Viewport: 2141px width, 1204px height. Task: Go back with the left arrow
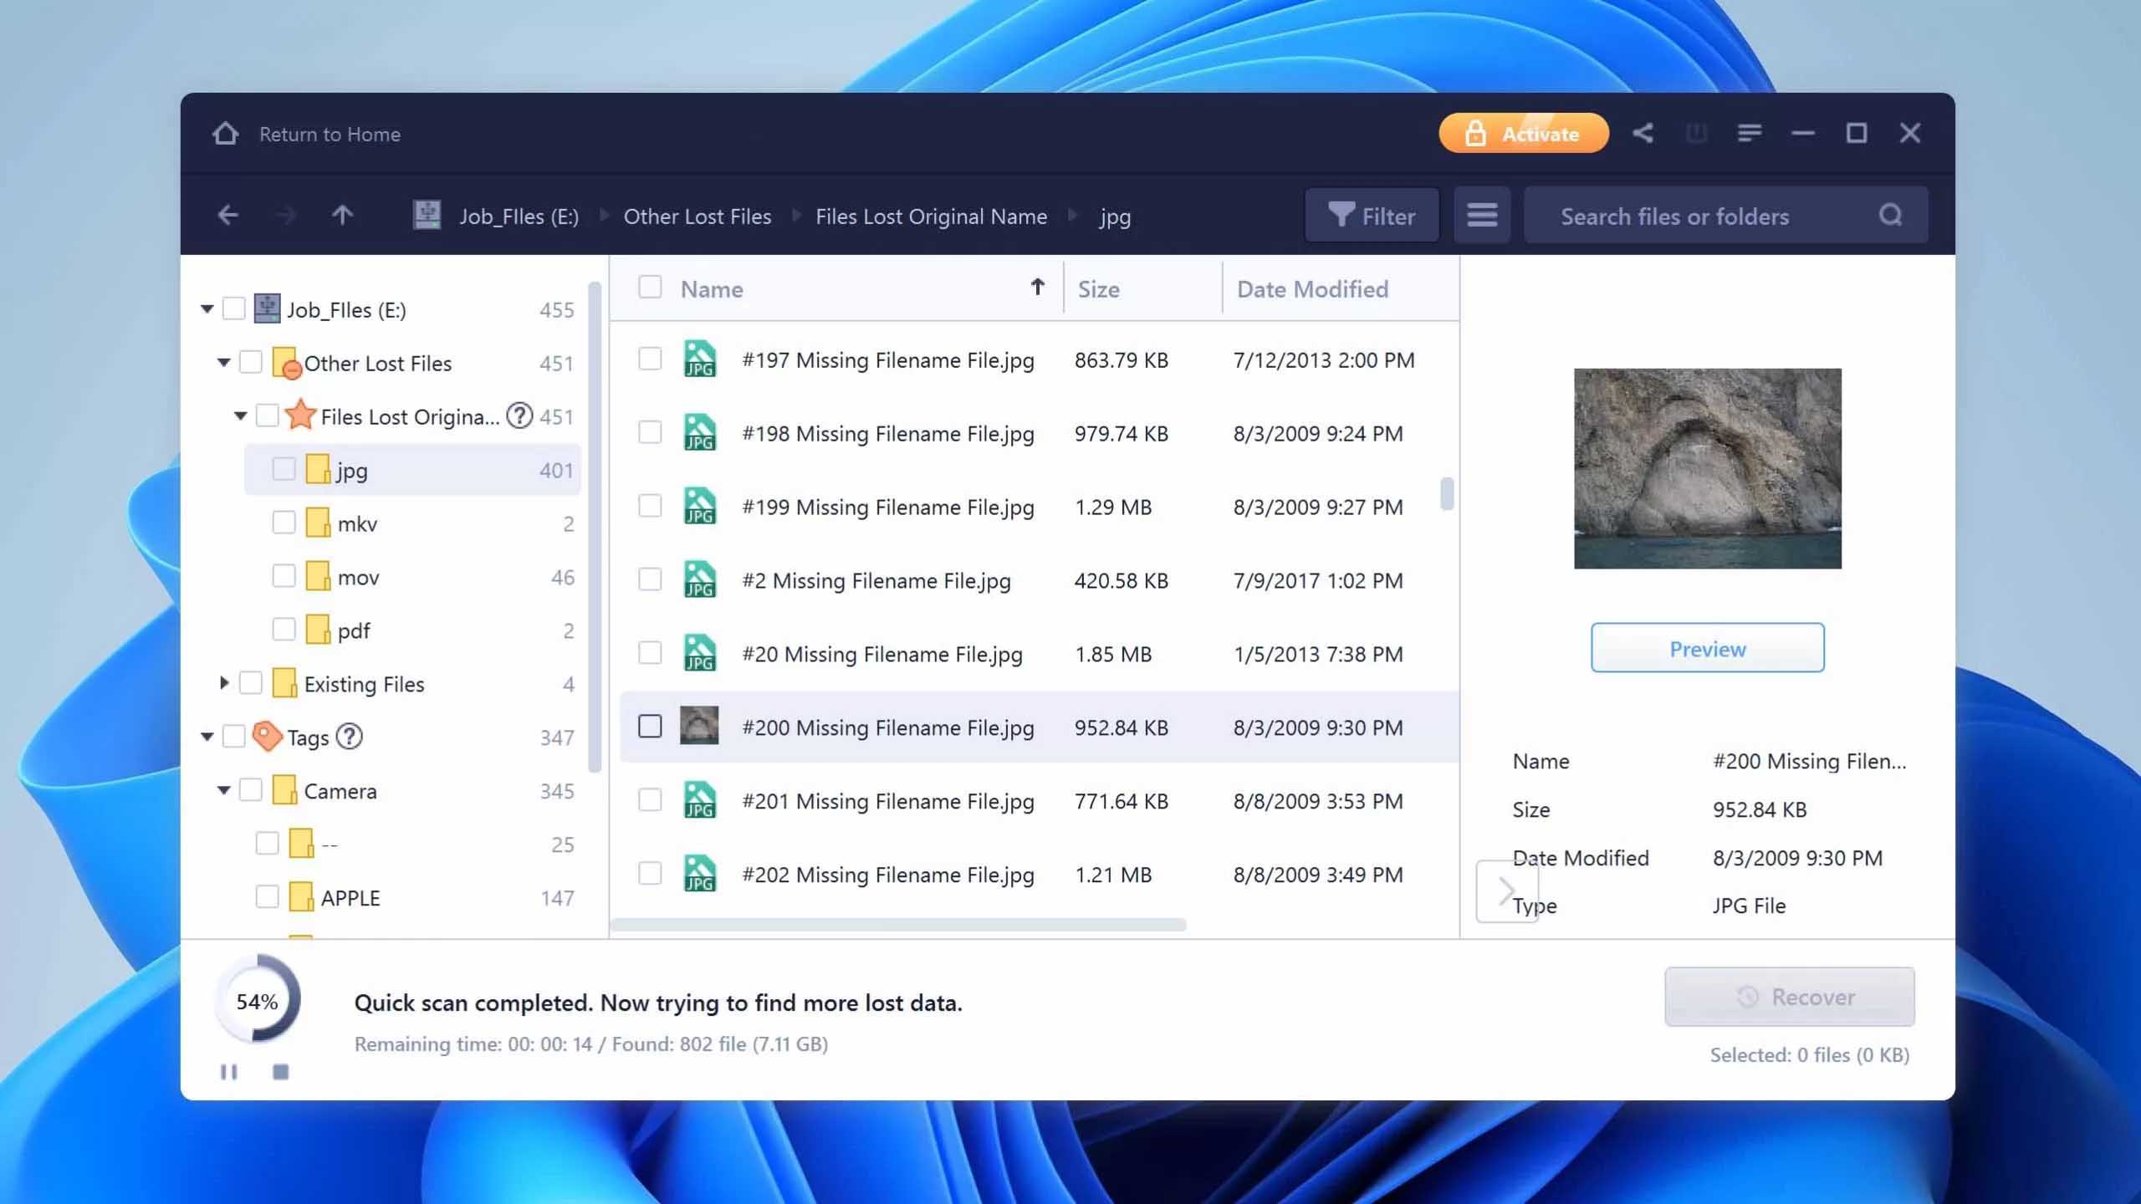tap(228, 216)
